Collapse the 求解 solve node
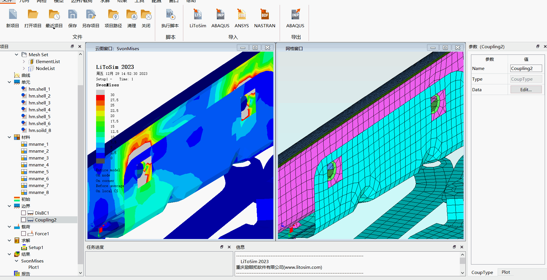The image size is (547, 280). click(9, 240)
